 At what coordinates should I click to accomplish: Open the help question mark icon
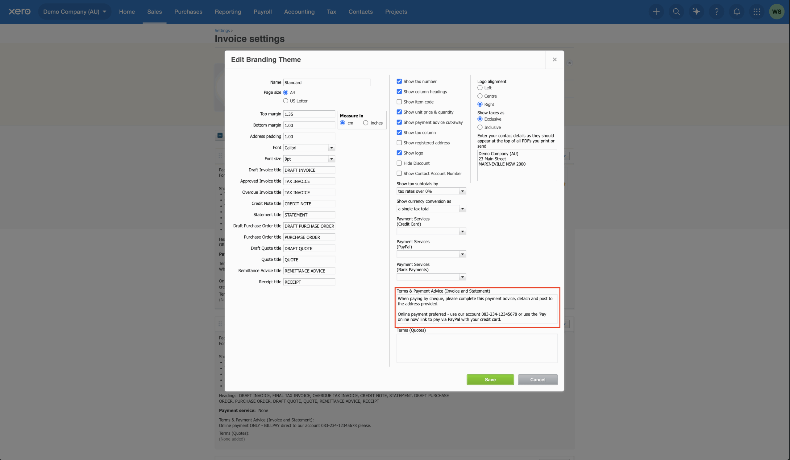click(716, 12)
